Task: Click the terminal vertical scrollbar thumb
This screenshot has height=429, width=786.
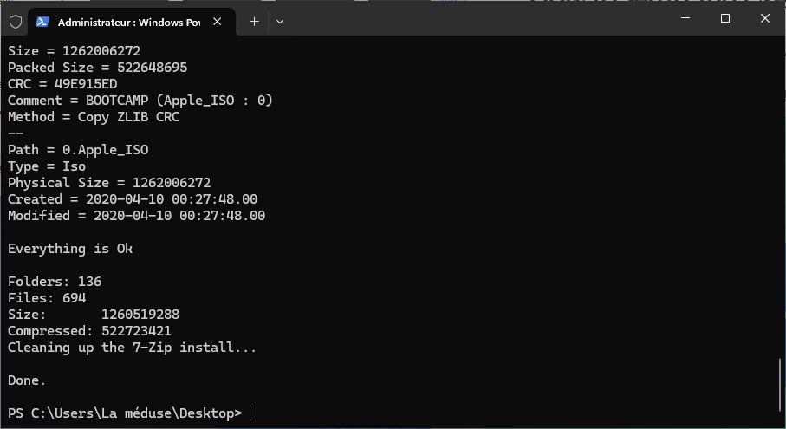Action: tap(780, 385)
